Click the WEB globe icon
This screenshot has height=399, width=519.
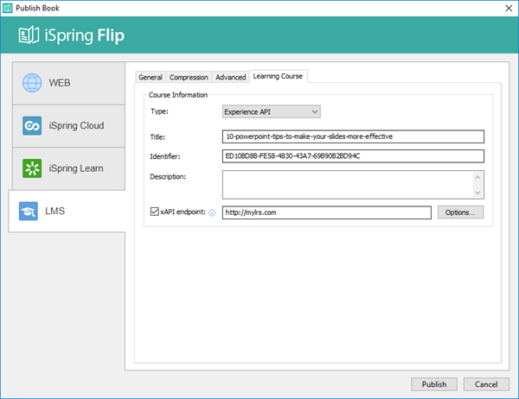click(x=32, y=83)
